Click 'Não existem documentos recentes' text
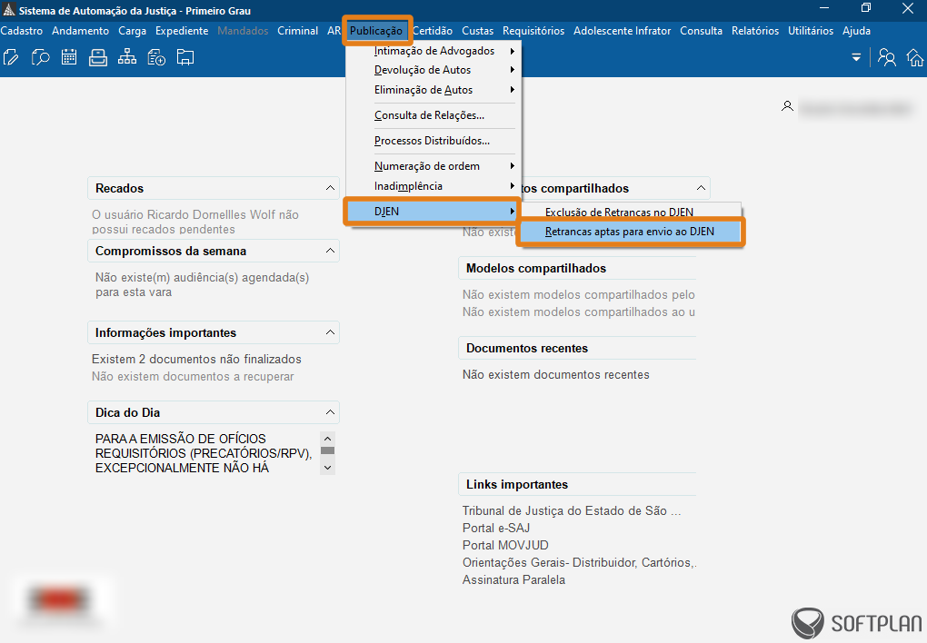927x643 pixels. click(555, 375)
